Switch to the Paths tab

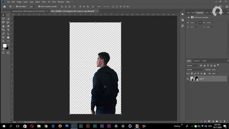(204, 61)
